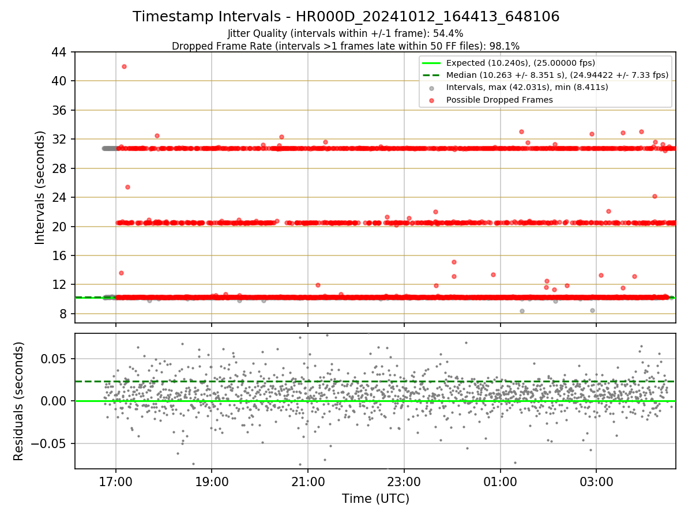Click the plot title Timestamp Intervals HR000D
The image size is (692, 519).
[x=346, y=17]
